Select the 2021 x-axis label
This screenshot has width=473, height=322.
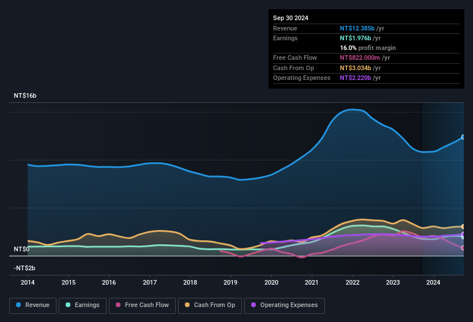point(312,282)
